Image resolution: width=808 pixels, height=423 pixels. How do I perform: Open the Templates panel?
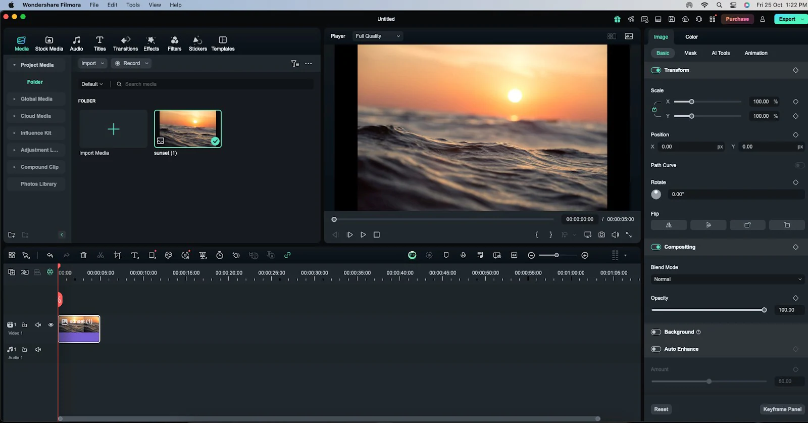click(x=223, y=43)
